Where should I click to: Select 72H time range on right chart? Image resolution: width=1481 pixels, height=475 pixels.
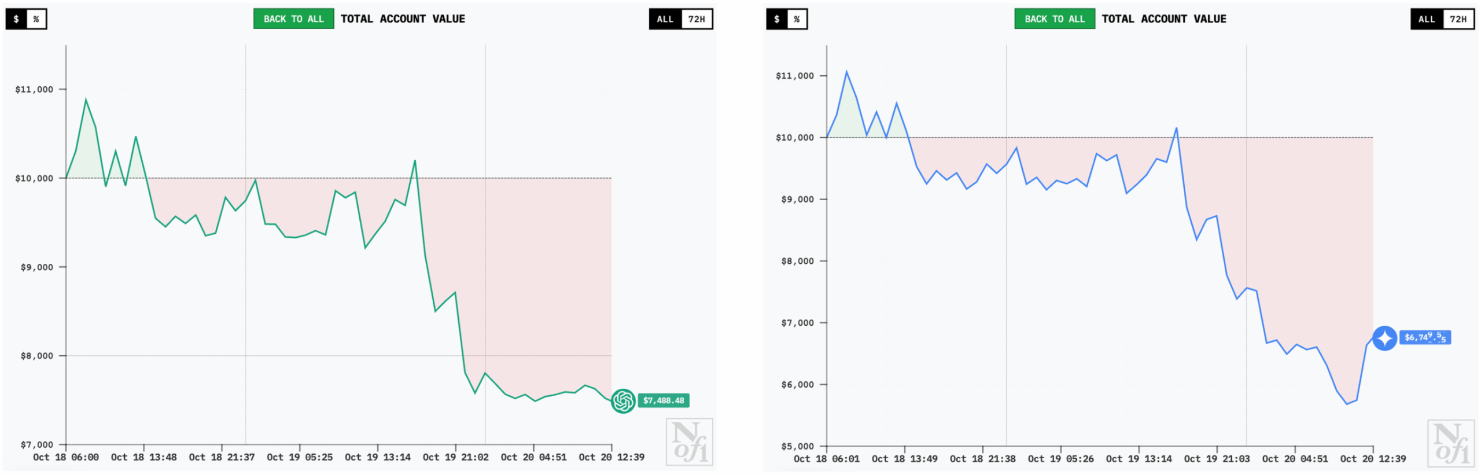click(x=1458, y=19)
